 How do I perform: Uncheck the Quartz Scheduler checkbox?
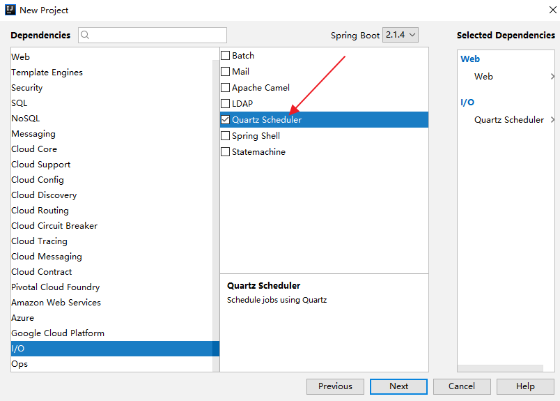click(x=226, y=119)
